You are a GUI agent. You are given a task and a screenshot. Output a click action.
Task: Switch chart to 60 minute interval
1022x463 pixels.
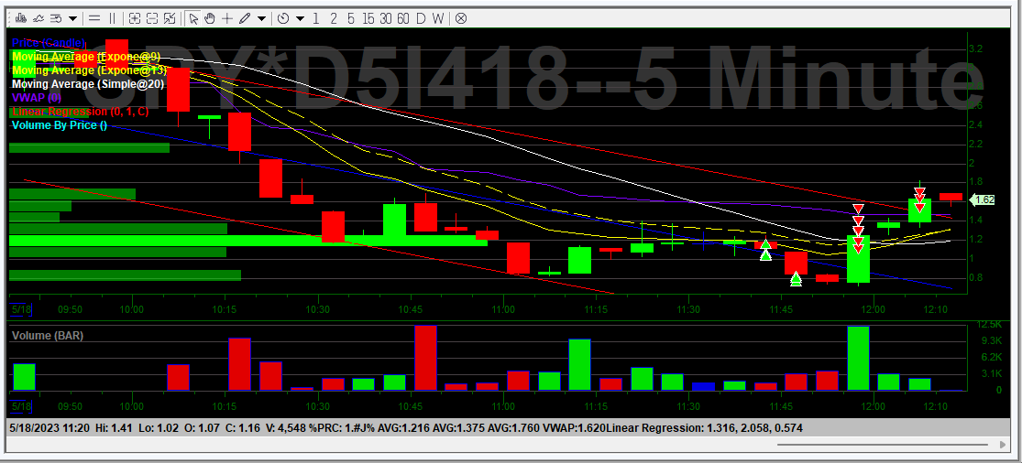[x=402, y=18]
